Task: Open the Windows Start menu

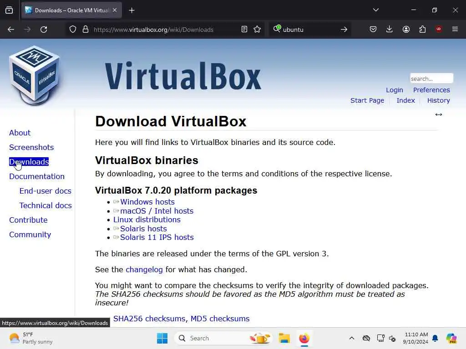Action: coord(162,338)
